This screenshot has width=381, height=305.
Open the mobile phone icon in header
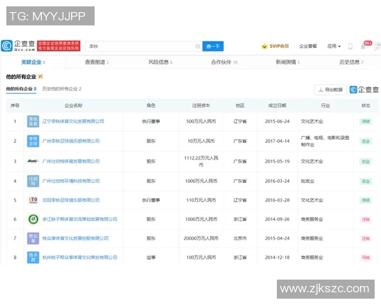pos(350,46)
